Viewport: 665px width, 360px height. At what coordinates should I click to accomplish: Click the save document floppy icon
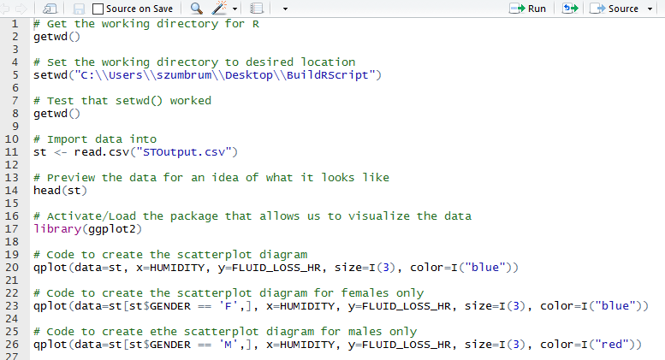tap(79, 9)
